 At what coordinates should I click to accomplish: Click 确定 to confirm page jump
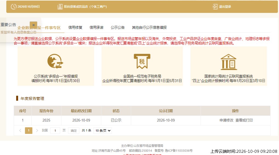[x=74, y=131]
